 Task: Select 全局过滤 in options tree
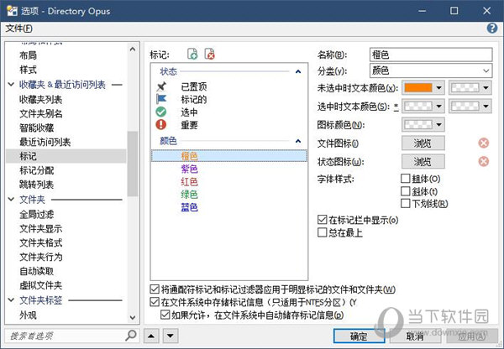(x=37, y=214)
